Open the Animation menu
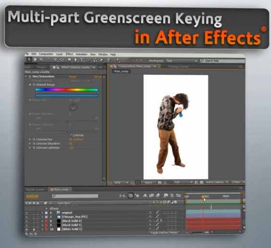The height and width of the screenshot is (248, 271). pos(82,54)
